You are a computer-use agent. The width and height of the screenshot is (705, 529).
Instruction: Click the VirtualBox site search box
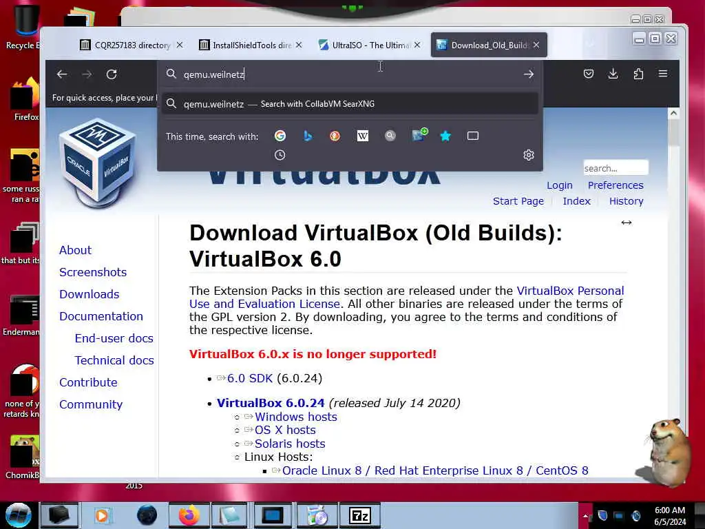click(x=615, y=168)
